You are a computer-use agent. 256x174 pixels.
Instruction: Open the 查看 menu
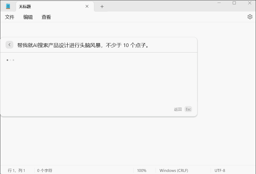(46, 17)
